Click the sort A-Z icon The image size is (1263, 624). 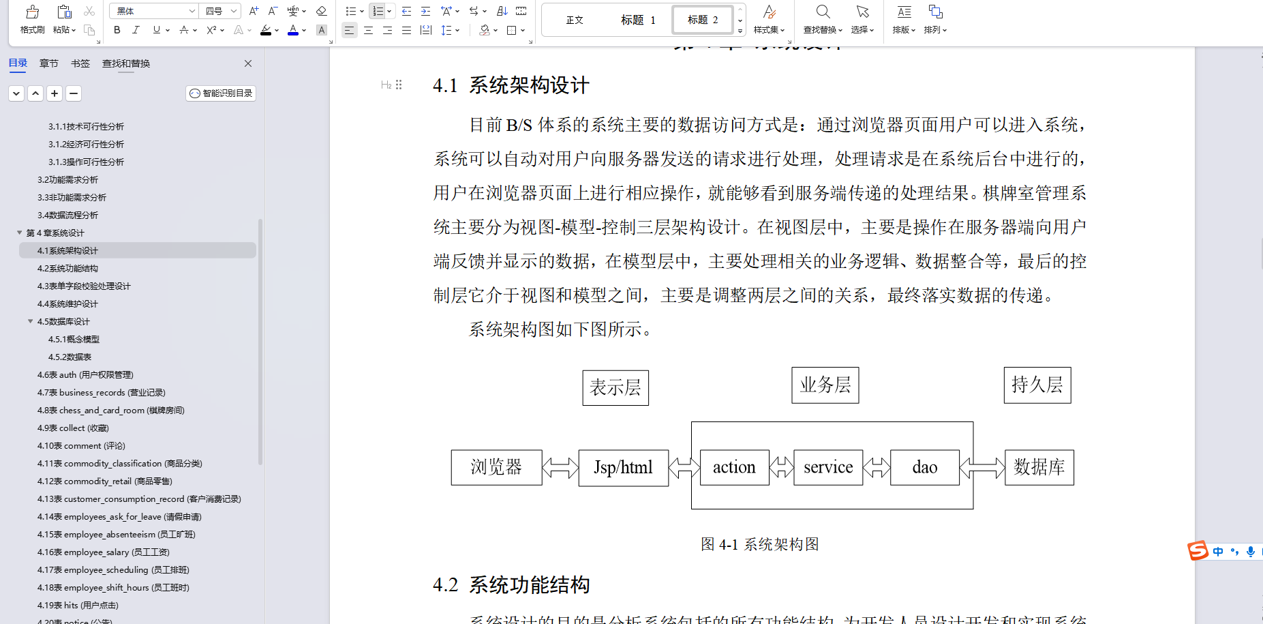502,11
